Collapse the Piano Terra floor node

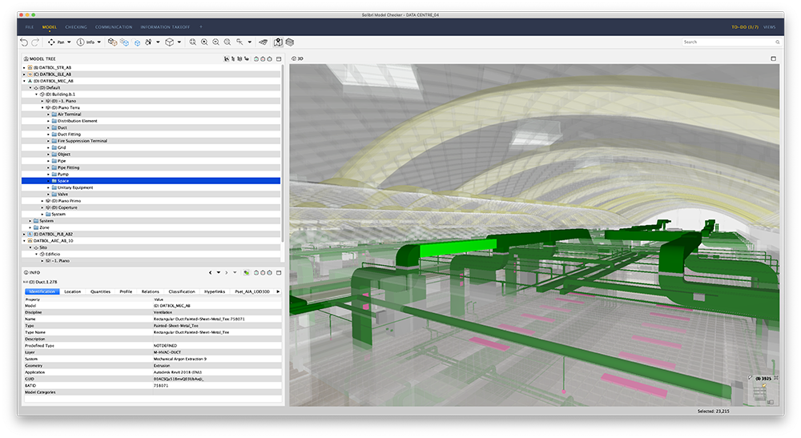[x=42, y=108]
